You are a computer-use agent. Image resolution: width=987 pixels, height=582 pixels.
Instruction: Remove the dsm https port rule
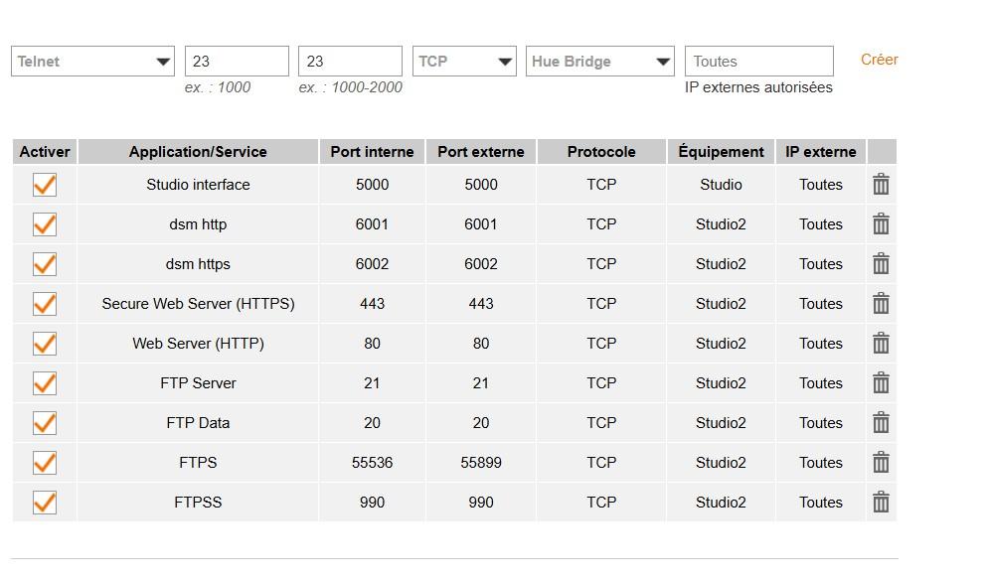(x=881, y=264)
